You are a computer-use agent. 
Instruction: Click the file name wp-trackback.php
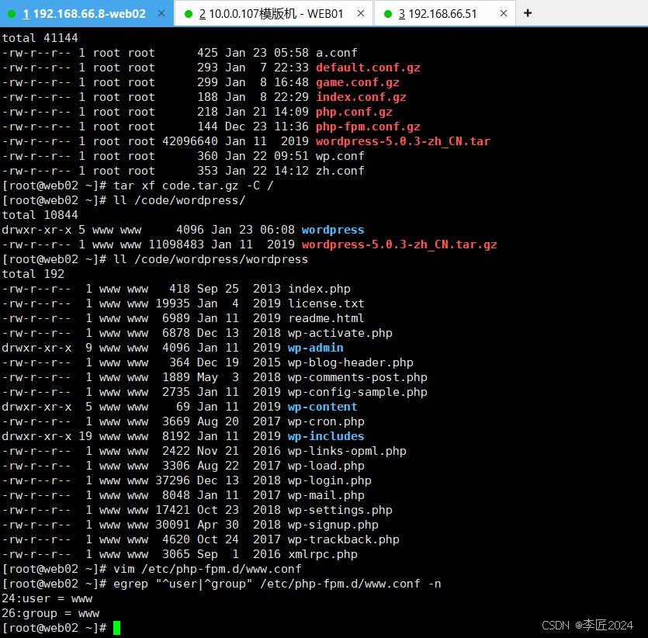(344, 539)
